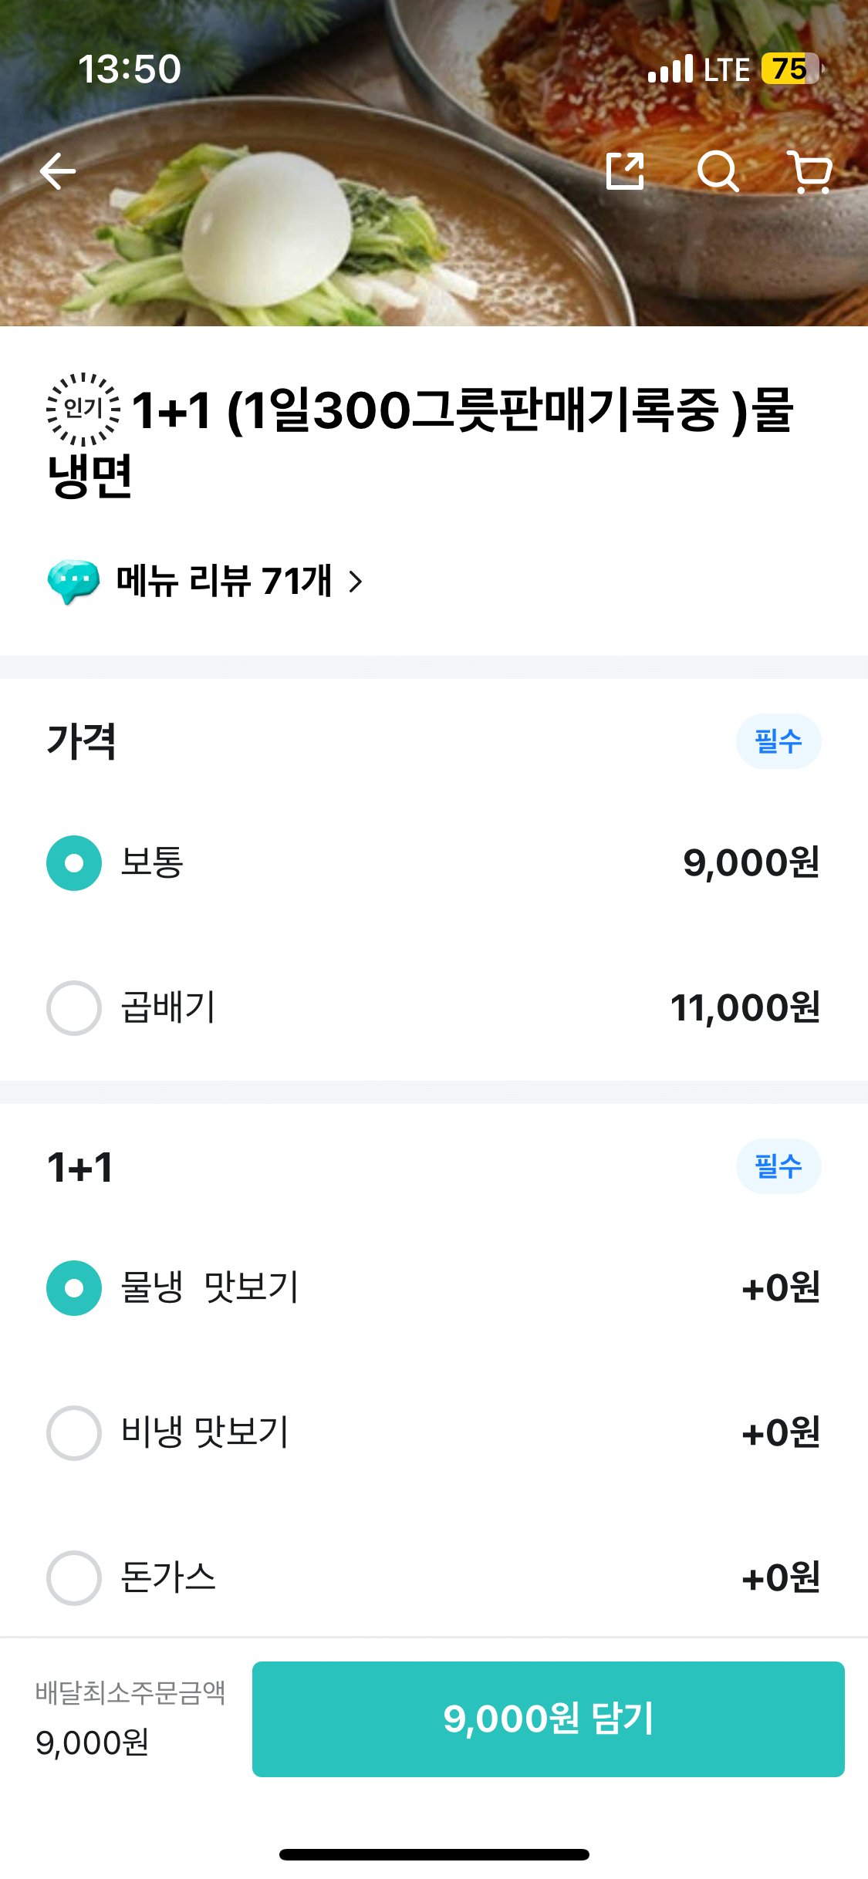This screenshot has width=868, height=1879.
Task: Tap the share icon
Action: [625, 171]
